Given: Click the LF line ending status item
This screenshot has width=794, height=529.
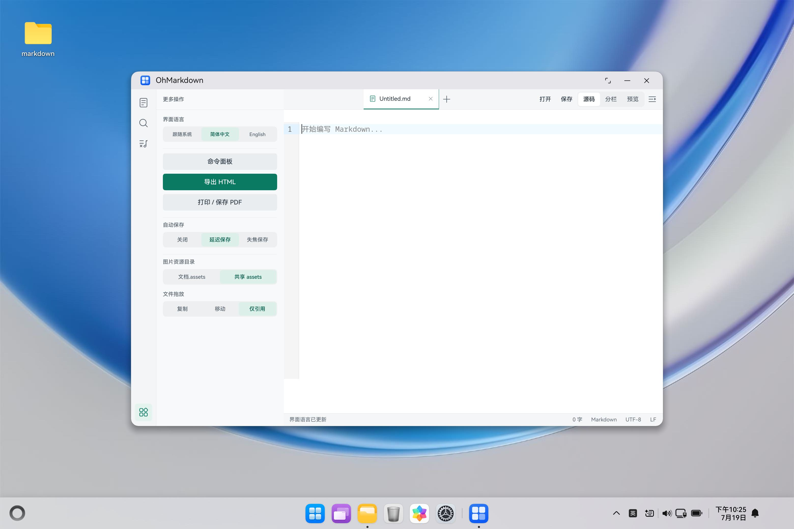Looking at the screenshot, I should [x=653, y=419].
